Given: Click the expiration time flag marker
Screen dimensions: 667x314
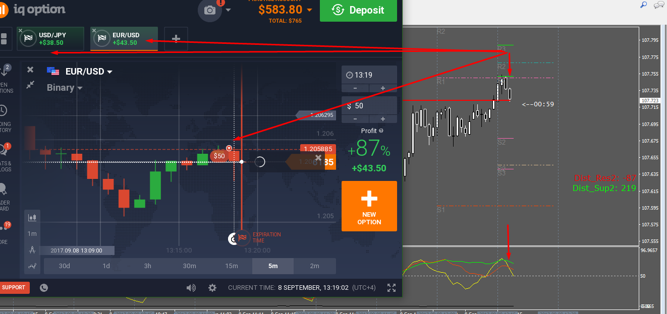Looking at the screenshot, I should tap(242, 237).
